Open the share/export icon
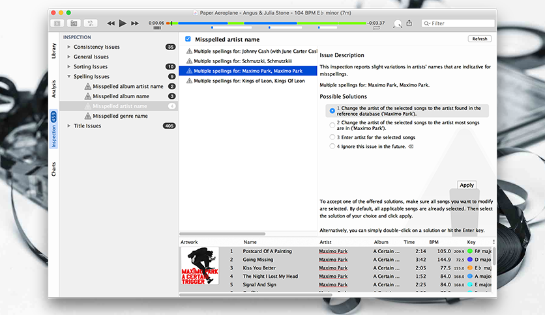 [409, 23]
